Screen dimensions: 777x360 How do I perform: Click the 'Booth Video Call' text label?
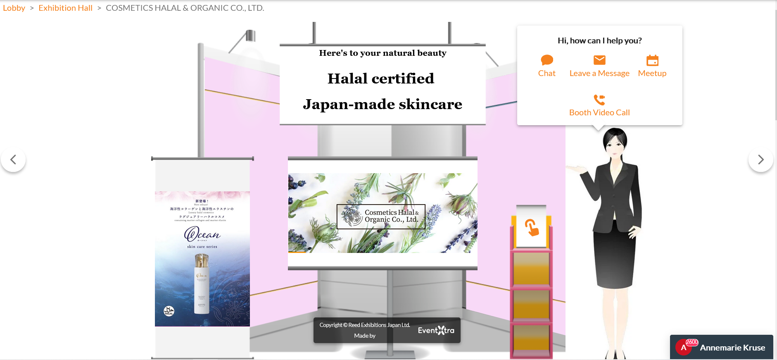coord(599,112)
